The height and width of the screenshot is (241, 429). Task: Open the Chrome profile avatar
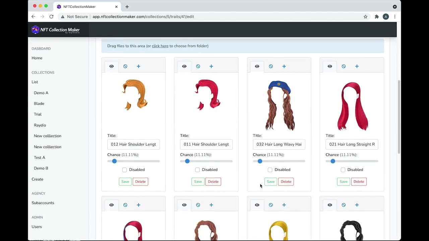pyautogui.click(x=386, y=17)
